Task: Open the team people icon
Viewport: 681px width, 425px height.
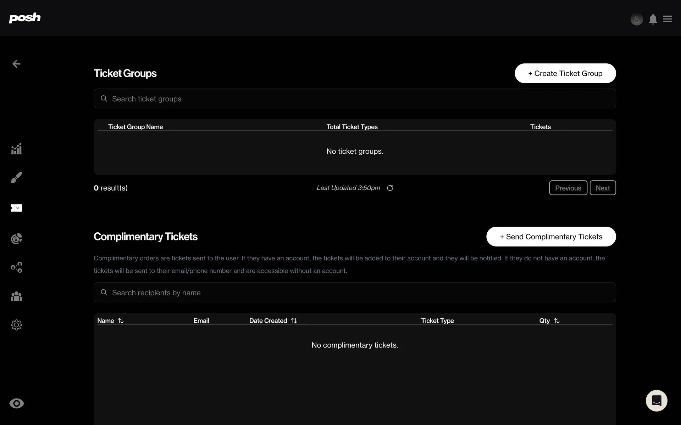Action: (x=16, y=296)
